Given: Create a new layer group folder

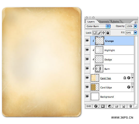Looking at the screenshot, I should [117, 106].
